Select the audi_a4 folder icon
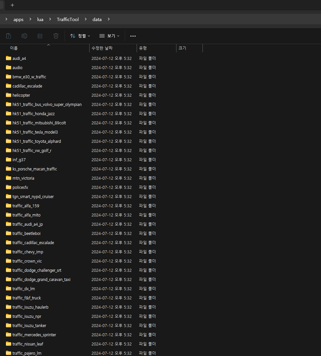The width and height of the screenshot is (321, 356). (x=9, y=58)
